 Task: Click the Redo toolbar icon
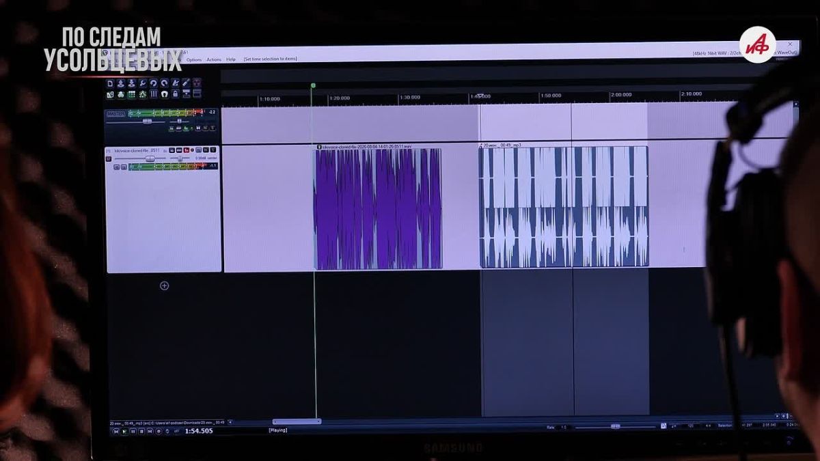point(165,83)
